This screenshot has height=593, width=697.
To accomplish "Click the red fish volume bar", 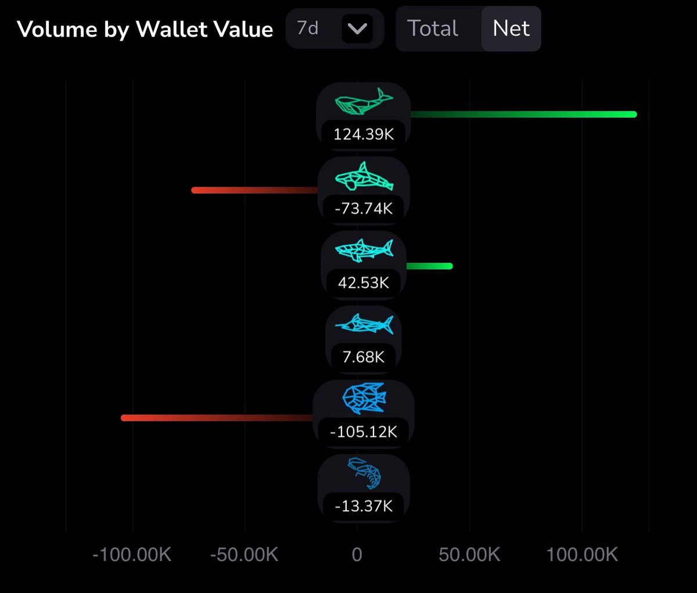I will [x=218, y=418].
